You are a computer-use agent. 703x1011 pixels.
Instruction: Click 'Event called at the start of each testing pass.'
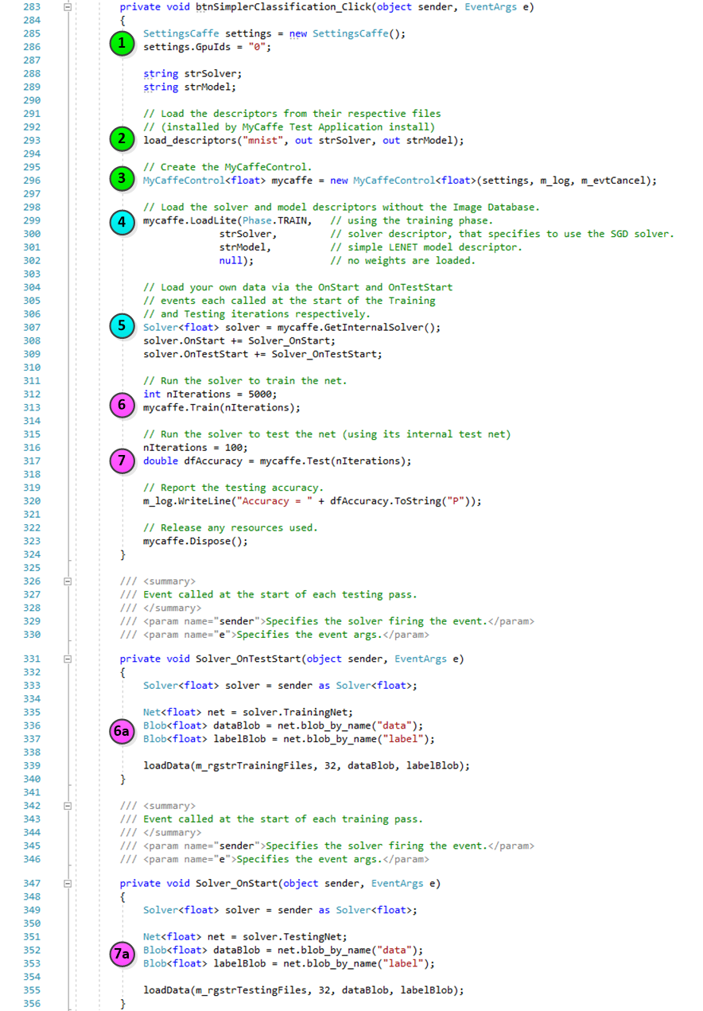(x=280, y=594)
